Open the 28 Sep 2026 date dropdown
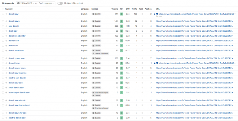Image resolution: width=238 pixels, height=121 pixels. click(25, 3)
